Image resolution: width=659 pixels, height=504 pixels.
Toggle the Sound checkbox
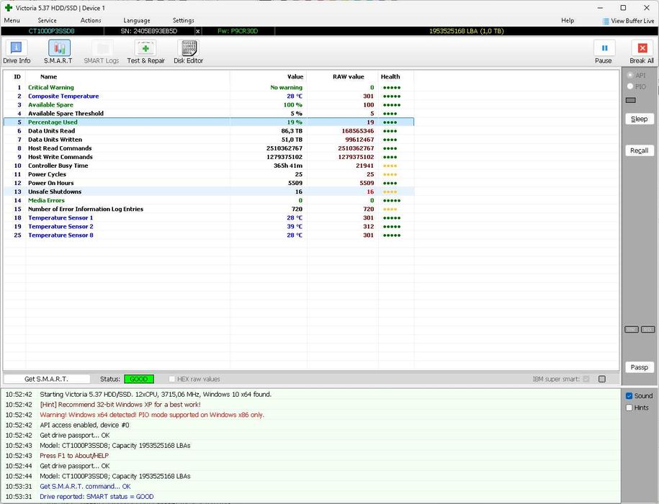pyautogui.click(x=629, y=396)
